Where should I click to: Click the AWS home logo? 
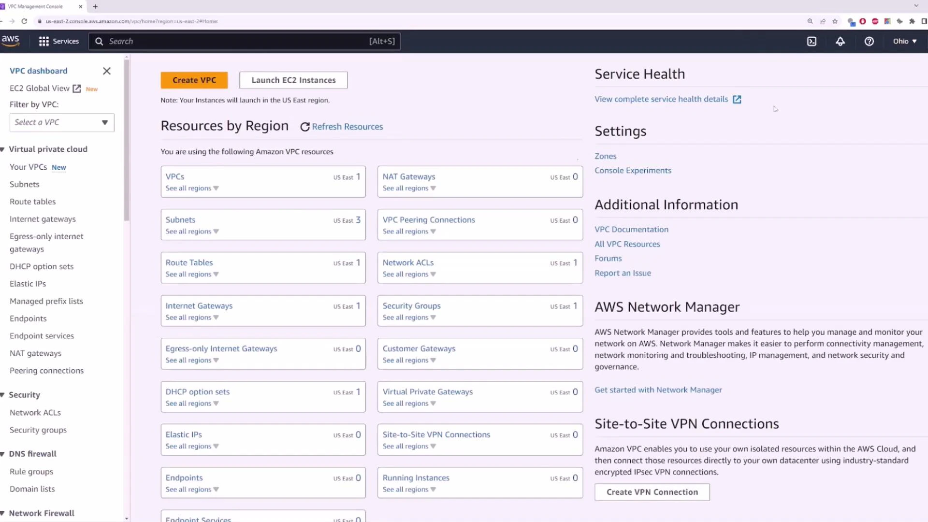pos(11,41)
